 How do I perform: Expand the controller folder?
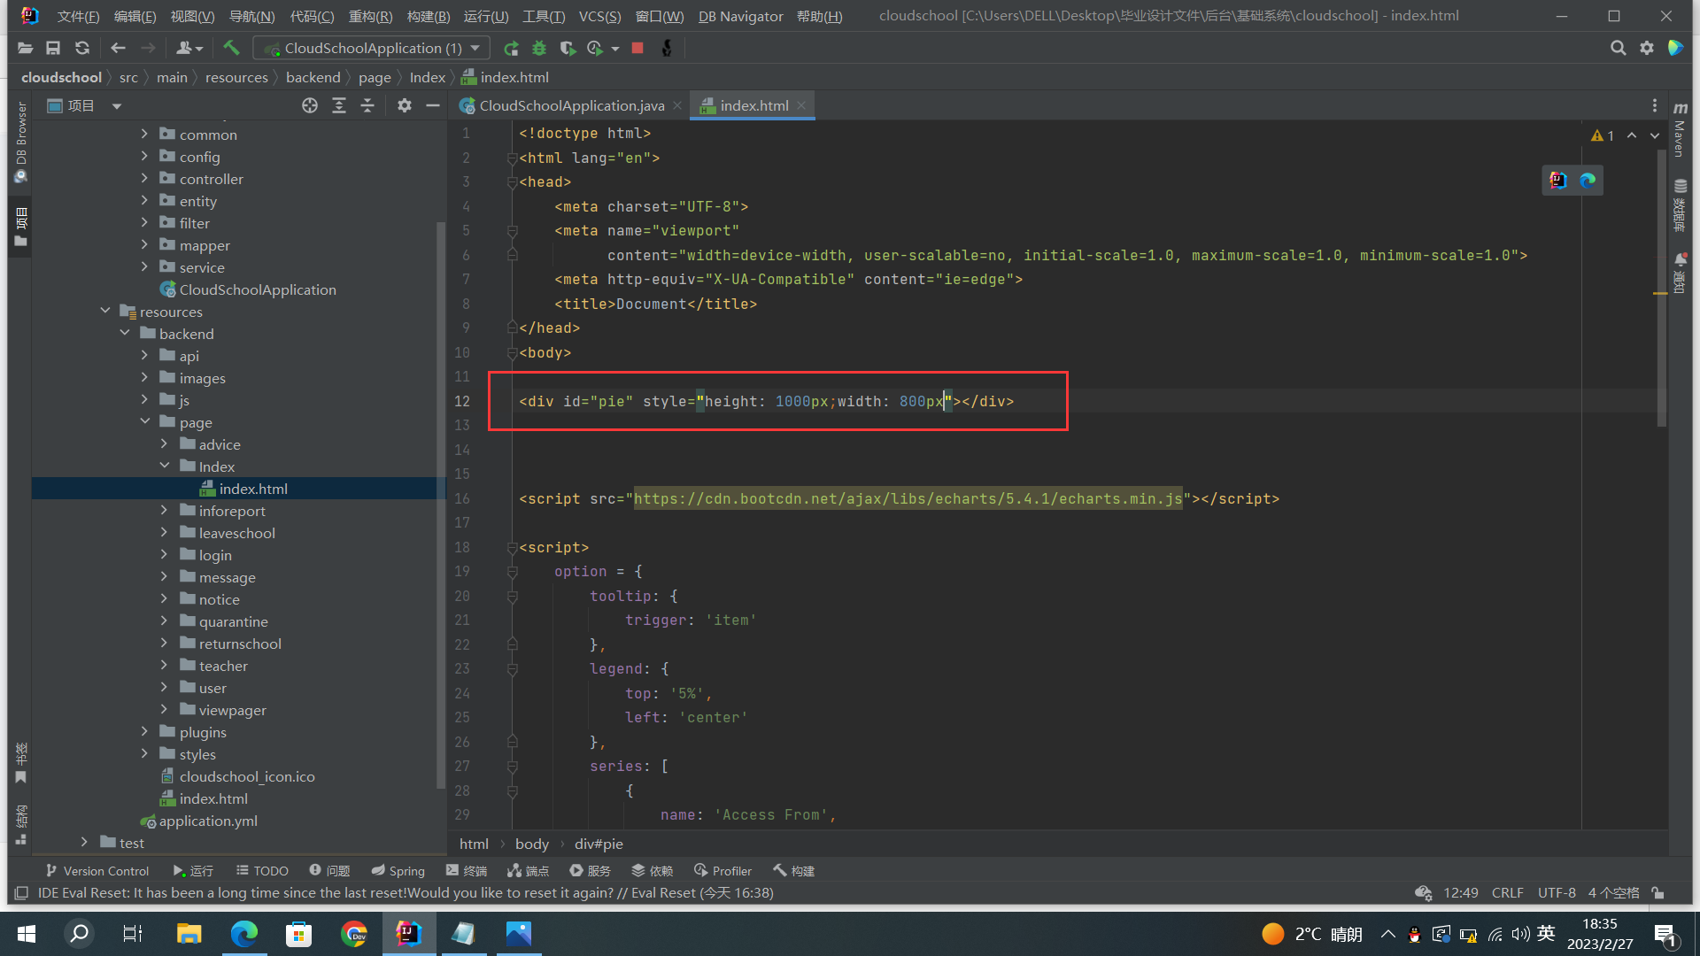click(x=144, y=179)
